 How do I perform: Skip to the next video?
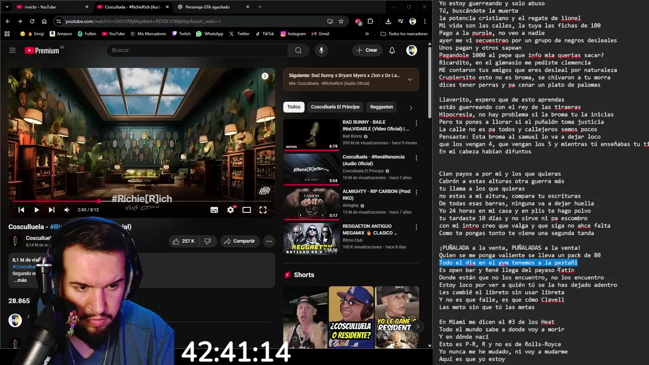point(51,210)
